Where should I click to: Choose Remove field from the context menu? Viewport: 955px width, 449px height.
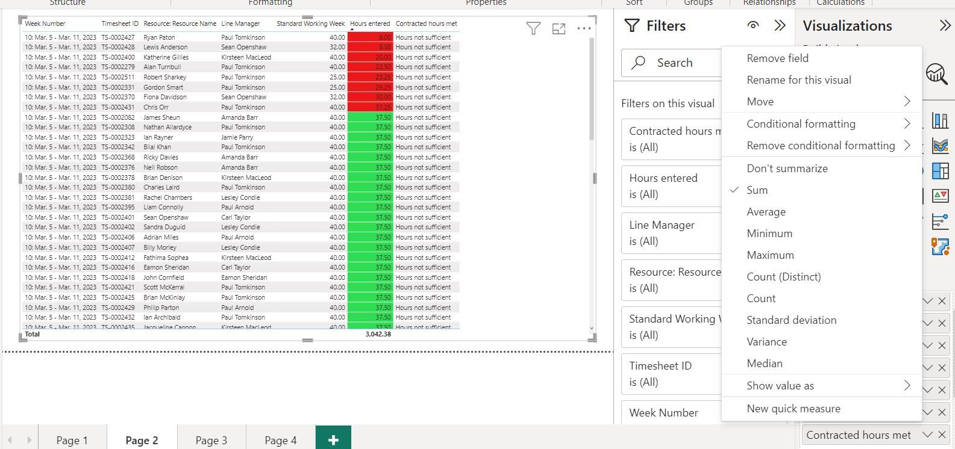tap(821, 58)
